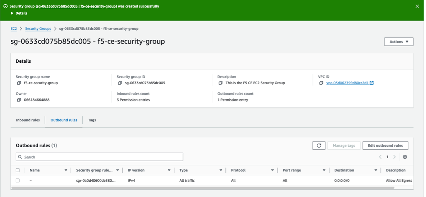Viewport: 426px width, 197px height.
Task: Go to Security Groups breadcrumb link
Action: pyautogui.click(x=38, y=29)
